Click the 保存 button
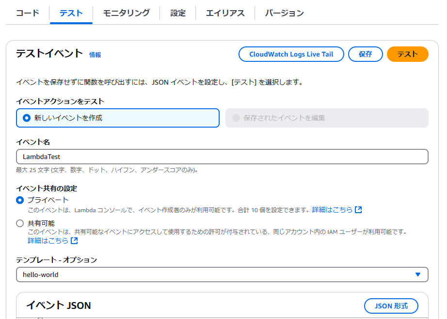Image resolution: width=447 pixels, height=319 pixels. click(x=366, y=54)
